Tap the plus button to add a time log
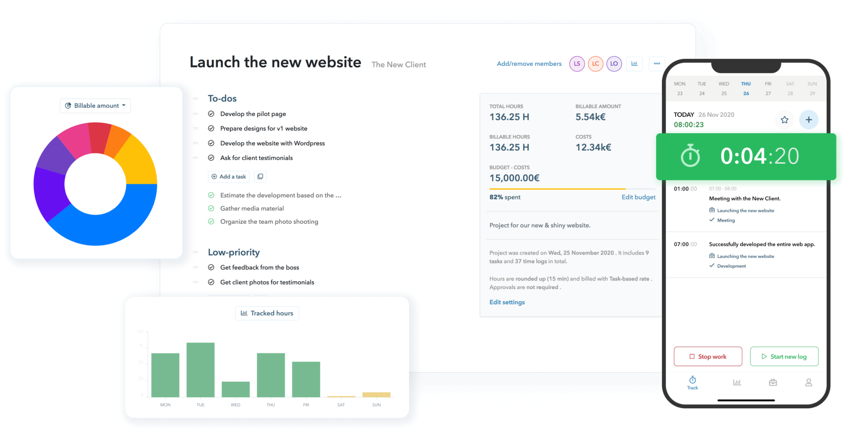 tap(809, 120)
